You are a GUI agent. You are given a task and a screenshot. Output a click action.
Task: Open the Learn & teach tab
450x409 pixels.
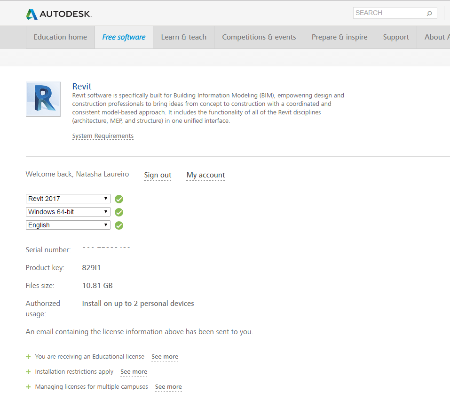(184, 37)
